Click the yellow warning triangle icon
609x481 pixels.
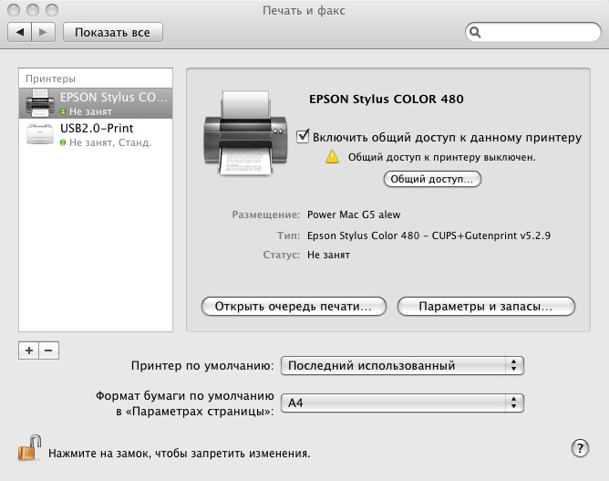coord(332,157)
